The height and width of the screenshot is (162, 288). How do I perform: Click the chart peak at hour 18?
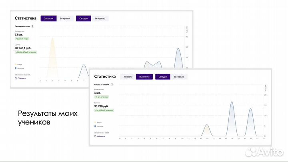point(232,102)
